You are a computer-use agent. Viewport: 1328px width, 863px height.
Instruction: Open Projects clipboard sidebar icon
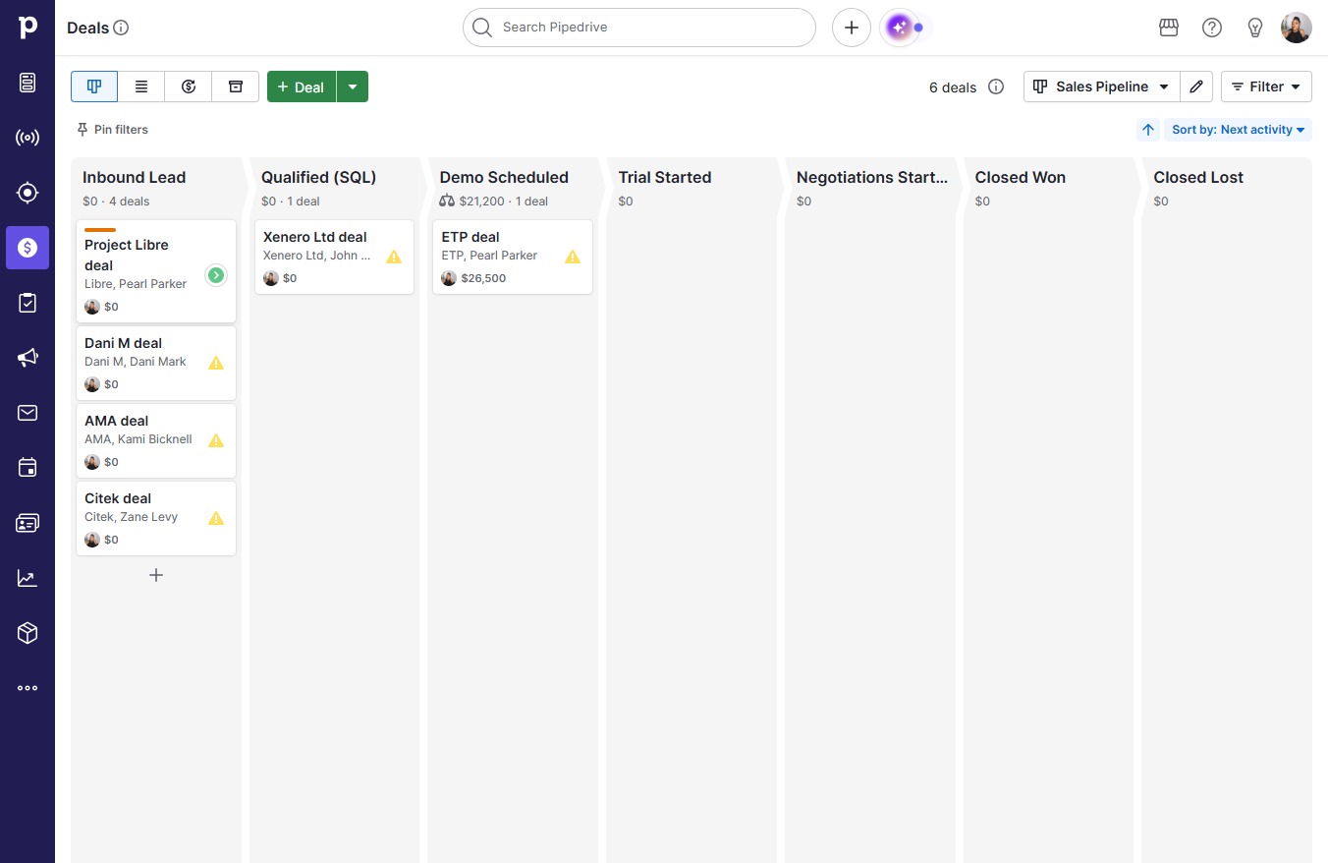pos(28,303)
